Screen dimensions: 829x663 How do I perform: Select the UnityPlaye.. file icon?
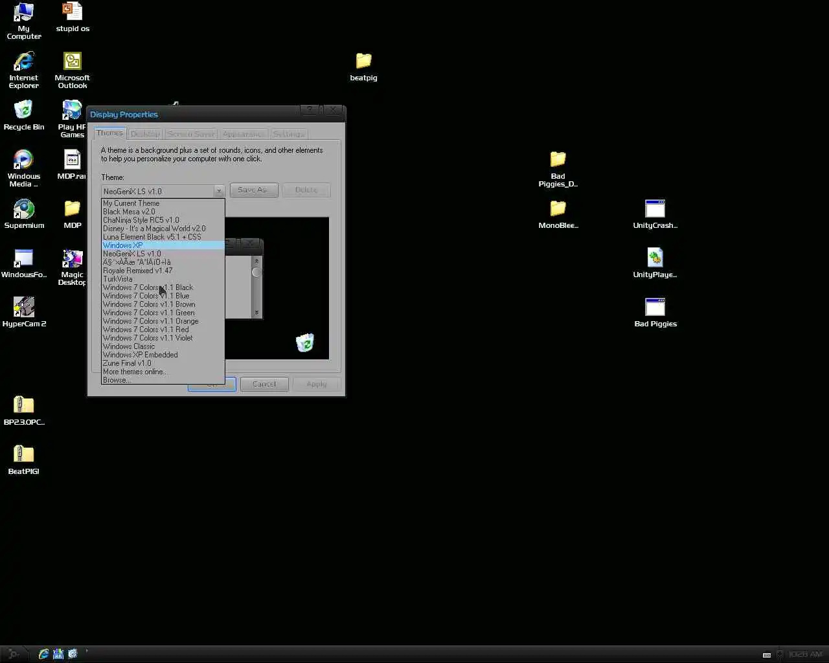click(x=655, y=264)
